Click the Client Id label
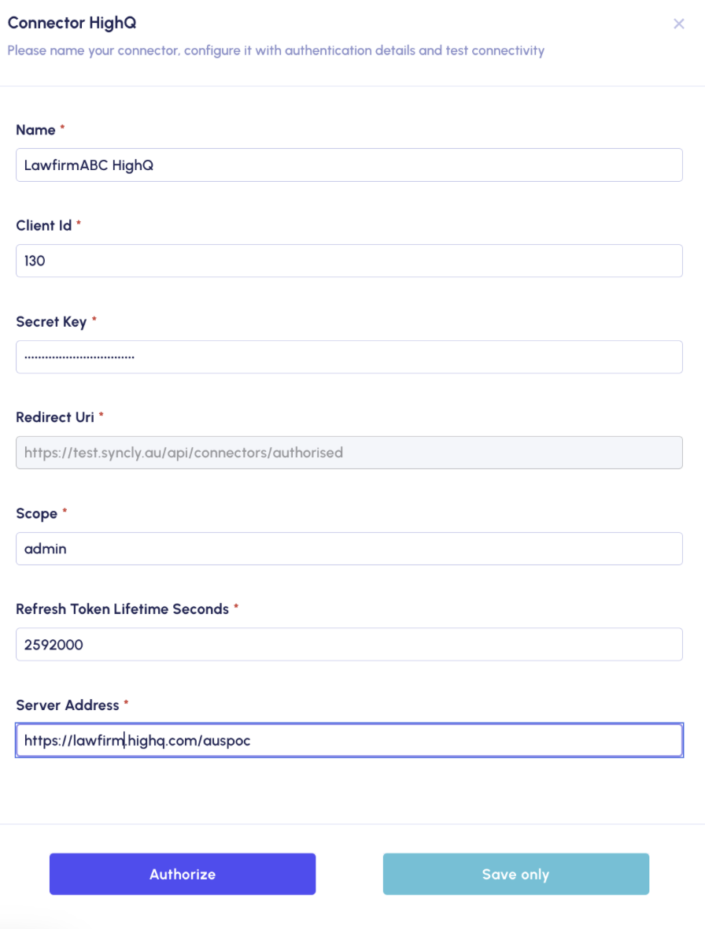Screen dimensions: 705x929 (x=42, y=225)
